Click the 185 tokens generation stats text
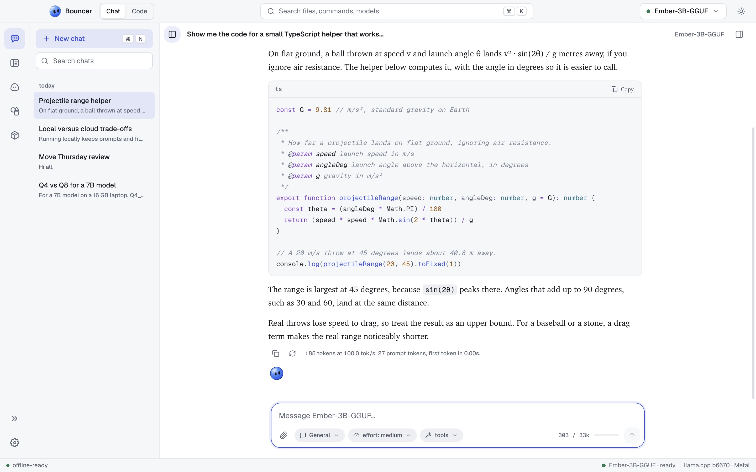The height and width of the screenshot is (472, 756). pos(393,353)
